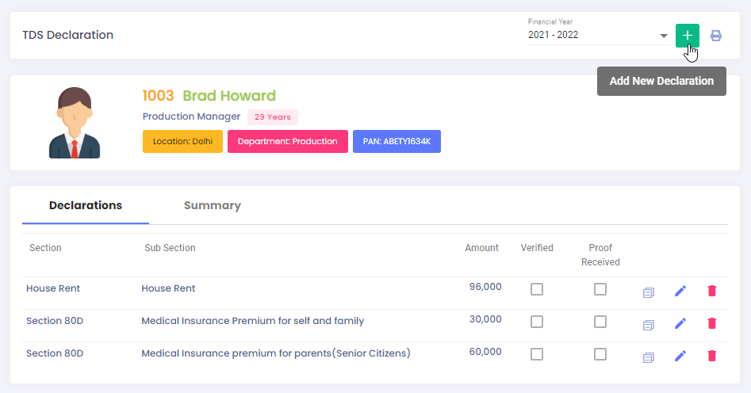
Task: Click the PAN: ABETY1634K badge
Action: [397, 142]
